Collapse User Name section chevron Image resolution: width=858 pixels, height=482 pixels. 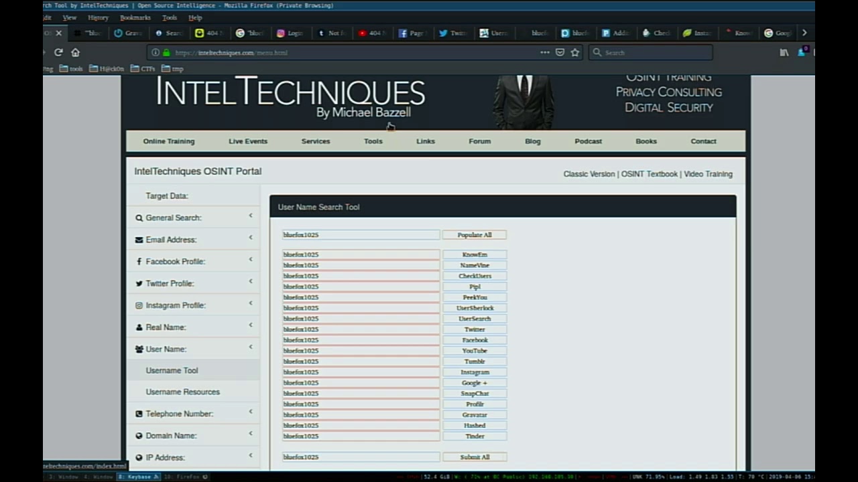click(x=251, y=347)
